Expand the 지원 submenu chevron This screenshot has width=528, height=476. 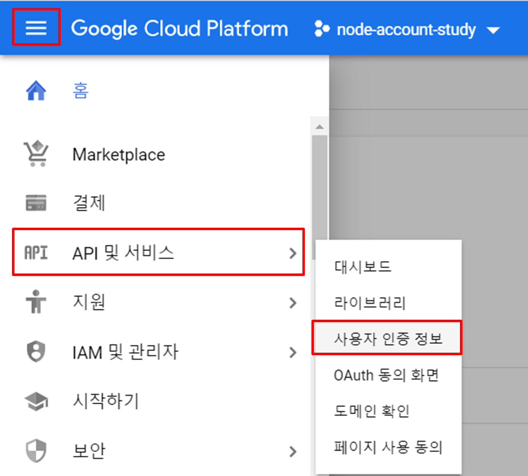293,303
